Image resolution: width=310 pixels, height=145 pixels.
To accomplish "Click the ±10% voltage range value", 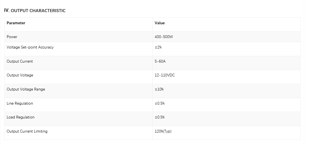I will [x=159, y=89].
